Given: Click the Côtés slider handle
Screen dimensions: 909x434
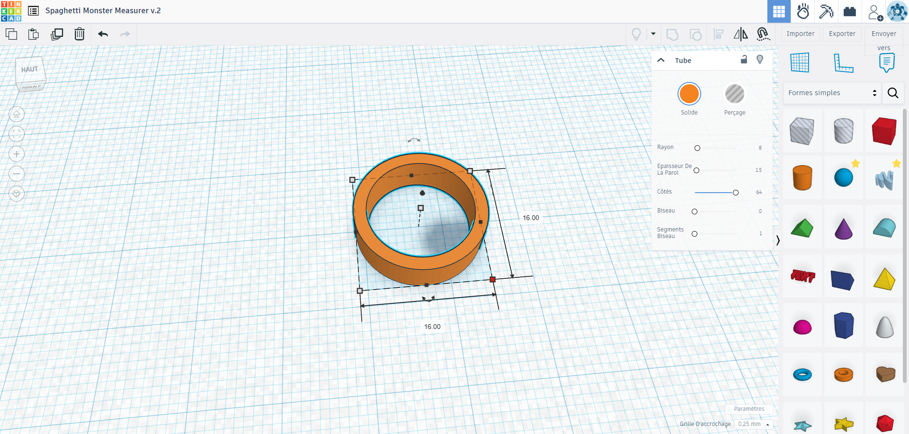Looking at the screenshot, I should [736, 193].
